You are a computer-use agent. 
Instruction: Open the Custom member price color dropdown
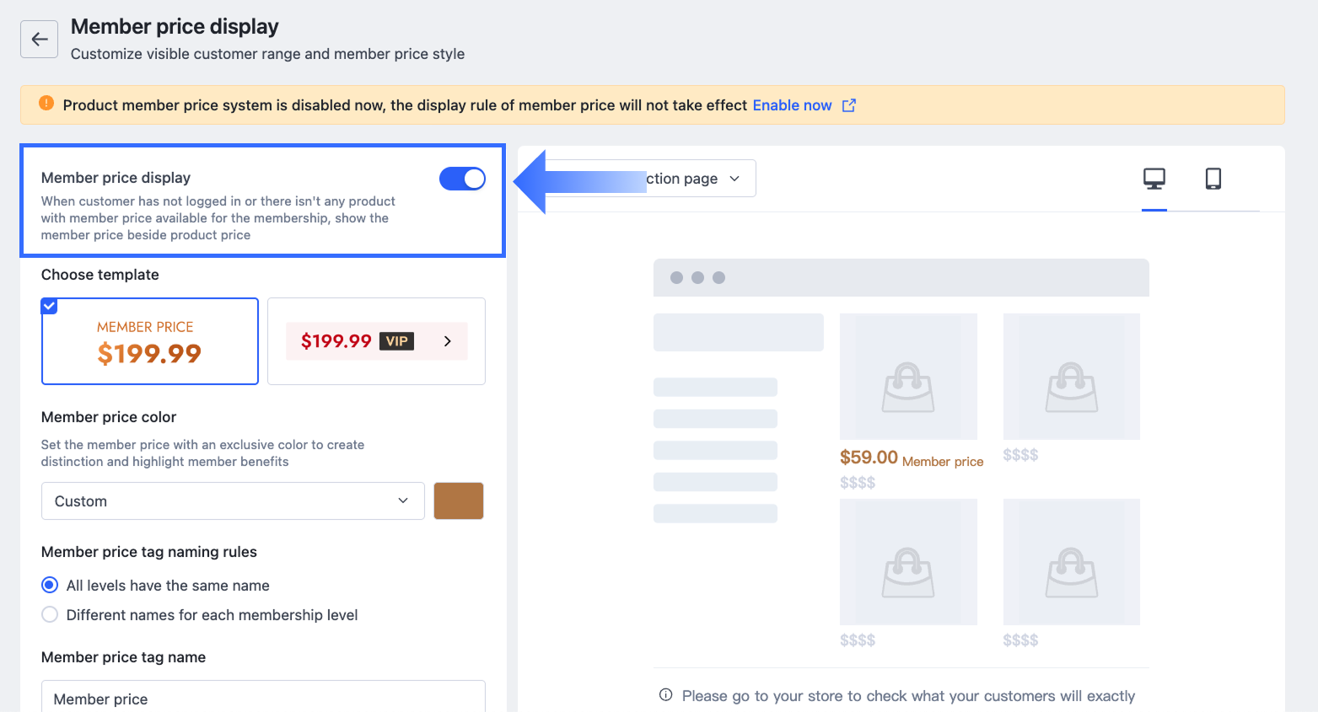(x=233, y=501)
